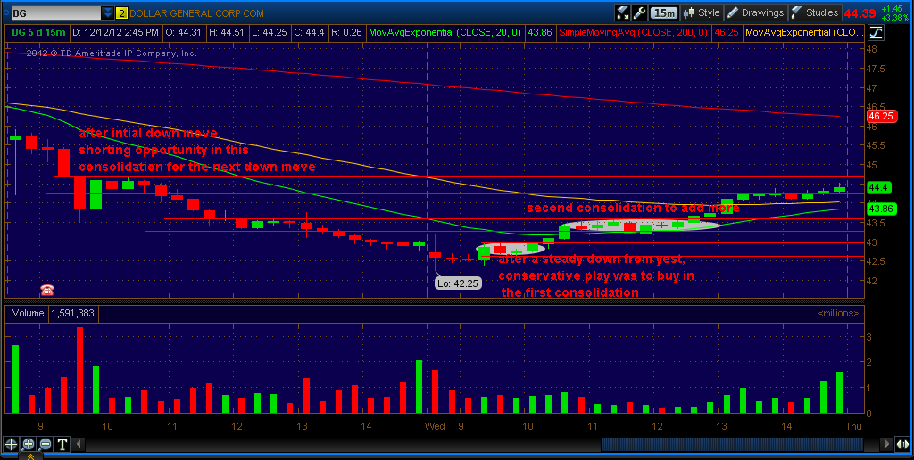Click the Lo: 42.25 price bubble
The width and height of the screenshot is (914, 460).
458,283
